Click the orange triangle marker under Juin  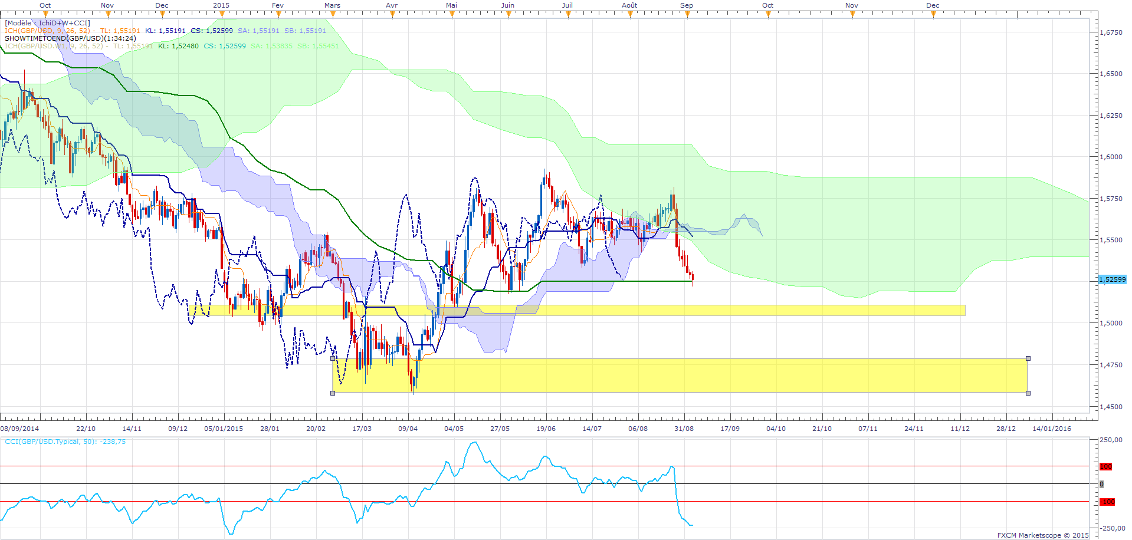[x=508, y=14]
